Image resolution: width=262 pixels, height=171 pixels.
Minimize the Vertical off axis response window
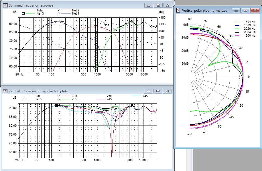click(x=149, y=91)
